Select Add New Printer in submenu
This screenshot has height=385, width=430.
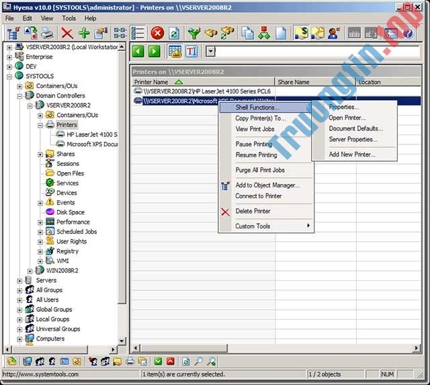352,155
